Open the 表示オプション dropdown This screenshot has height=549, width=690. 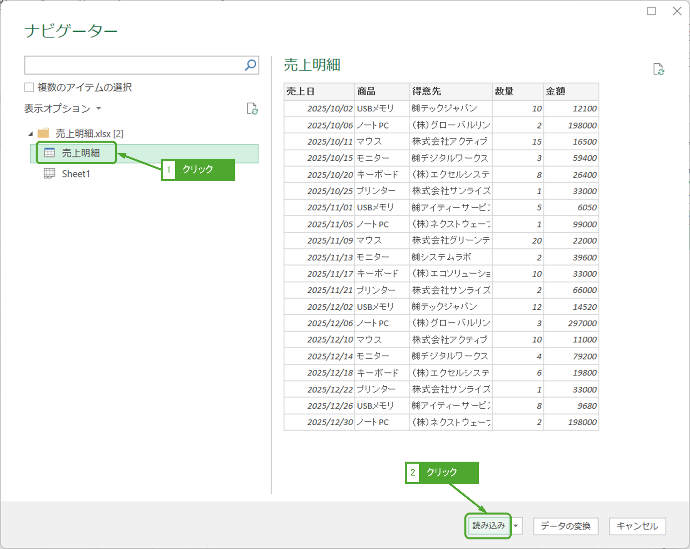(x=63, y=109)
